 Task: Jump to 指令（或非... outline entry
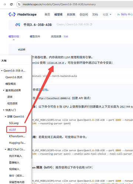tap(17, 176)
